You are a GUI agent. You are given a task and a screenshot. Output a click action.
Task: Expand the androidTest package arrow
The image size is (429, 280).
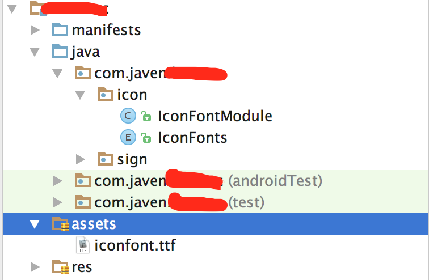coord(57,181)
